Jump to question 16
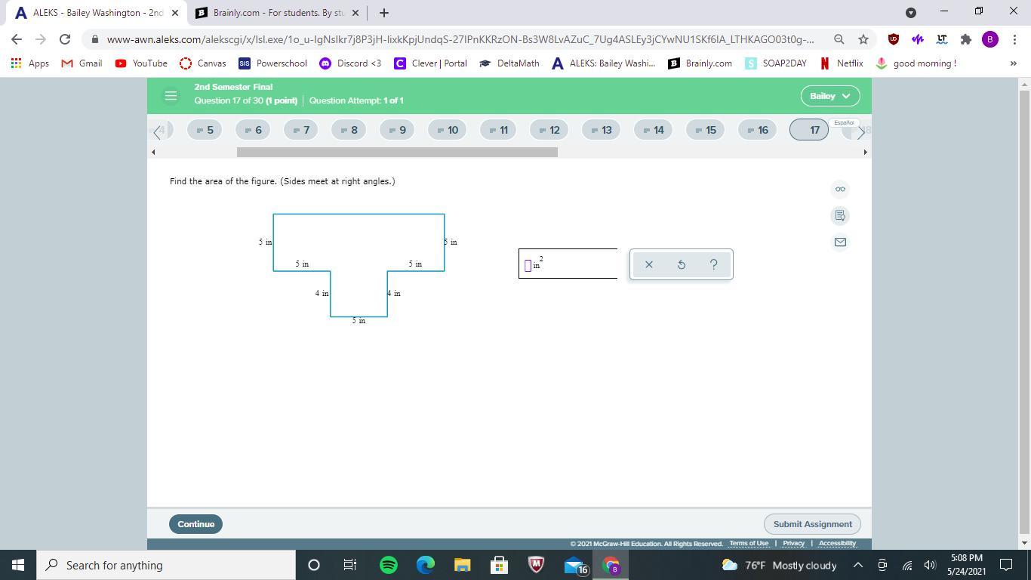The image size is (1031, 580). pyautogui.click(x=758, y=130)
